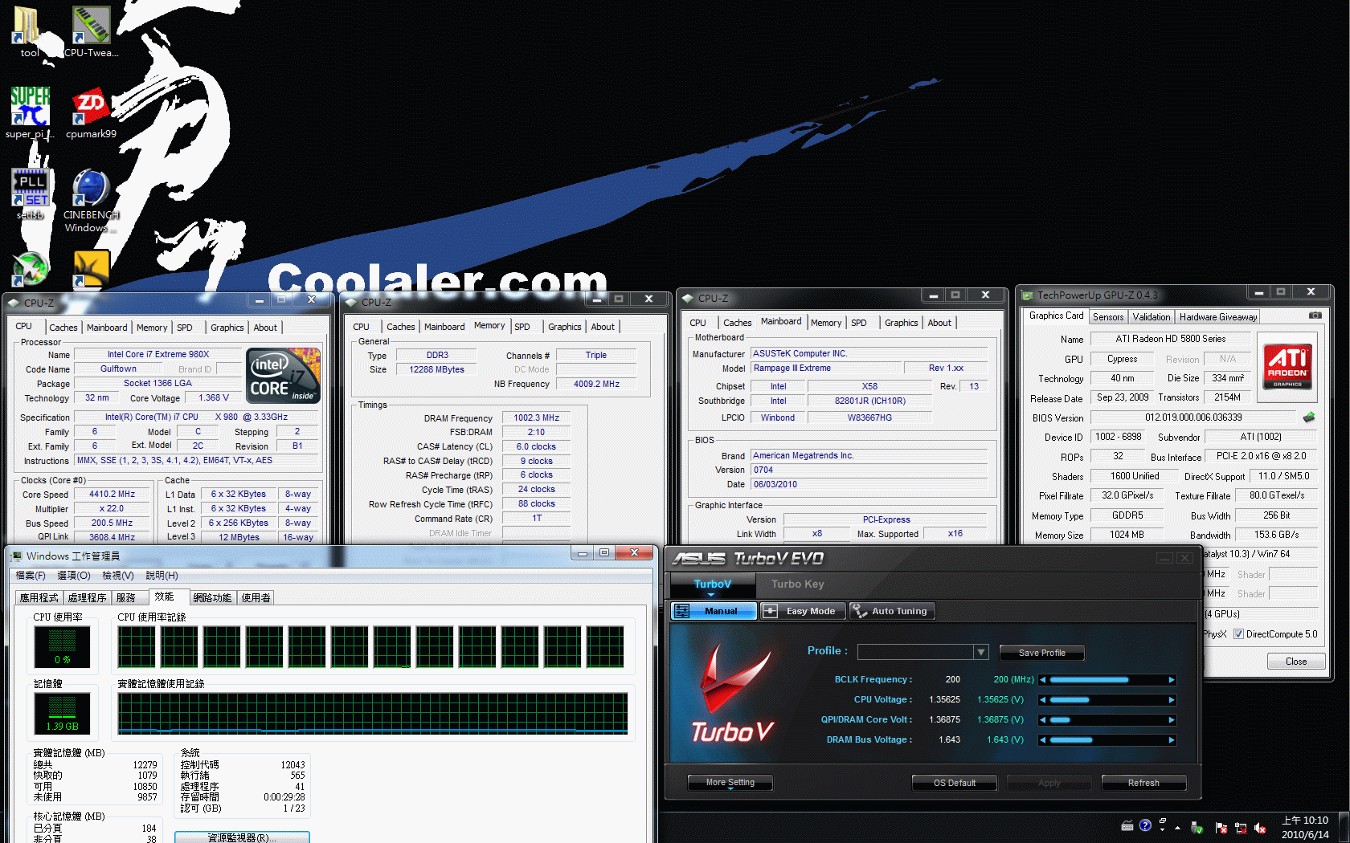Click the QPI/DRAM Core Volt decrease arrow
The height and width of the screenshot is (843, 1350).
1043,720
